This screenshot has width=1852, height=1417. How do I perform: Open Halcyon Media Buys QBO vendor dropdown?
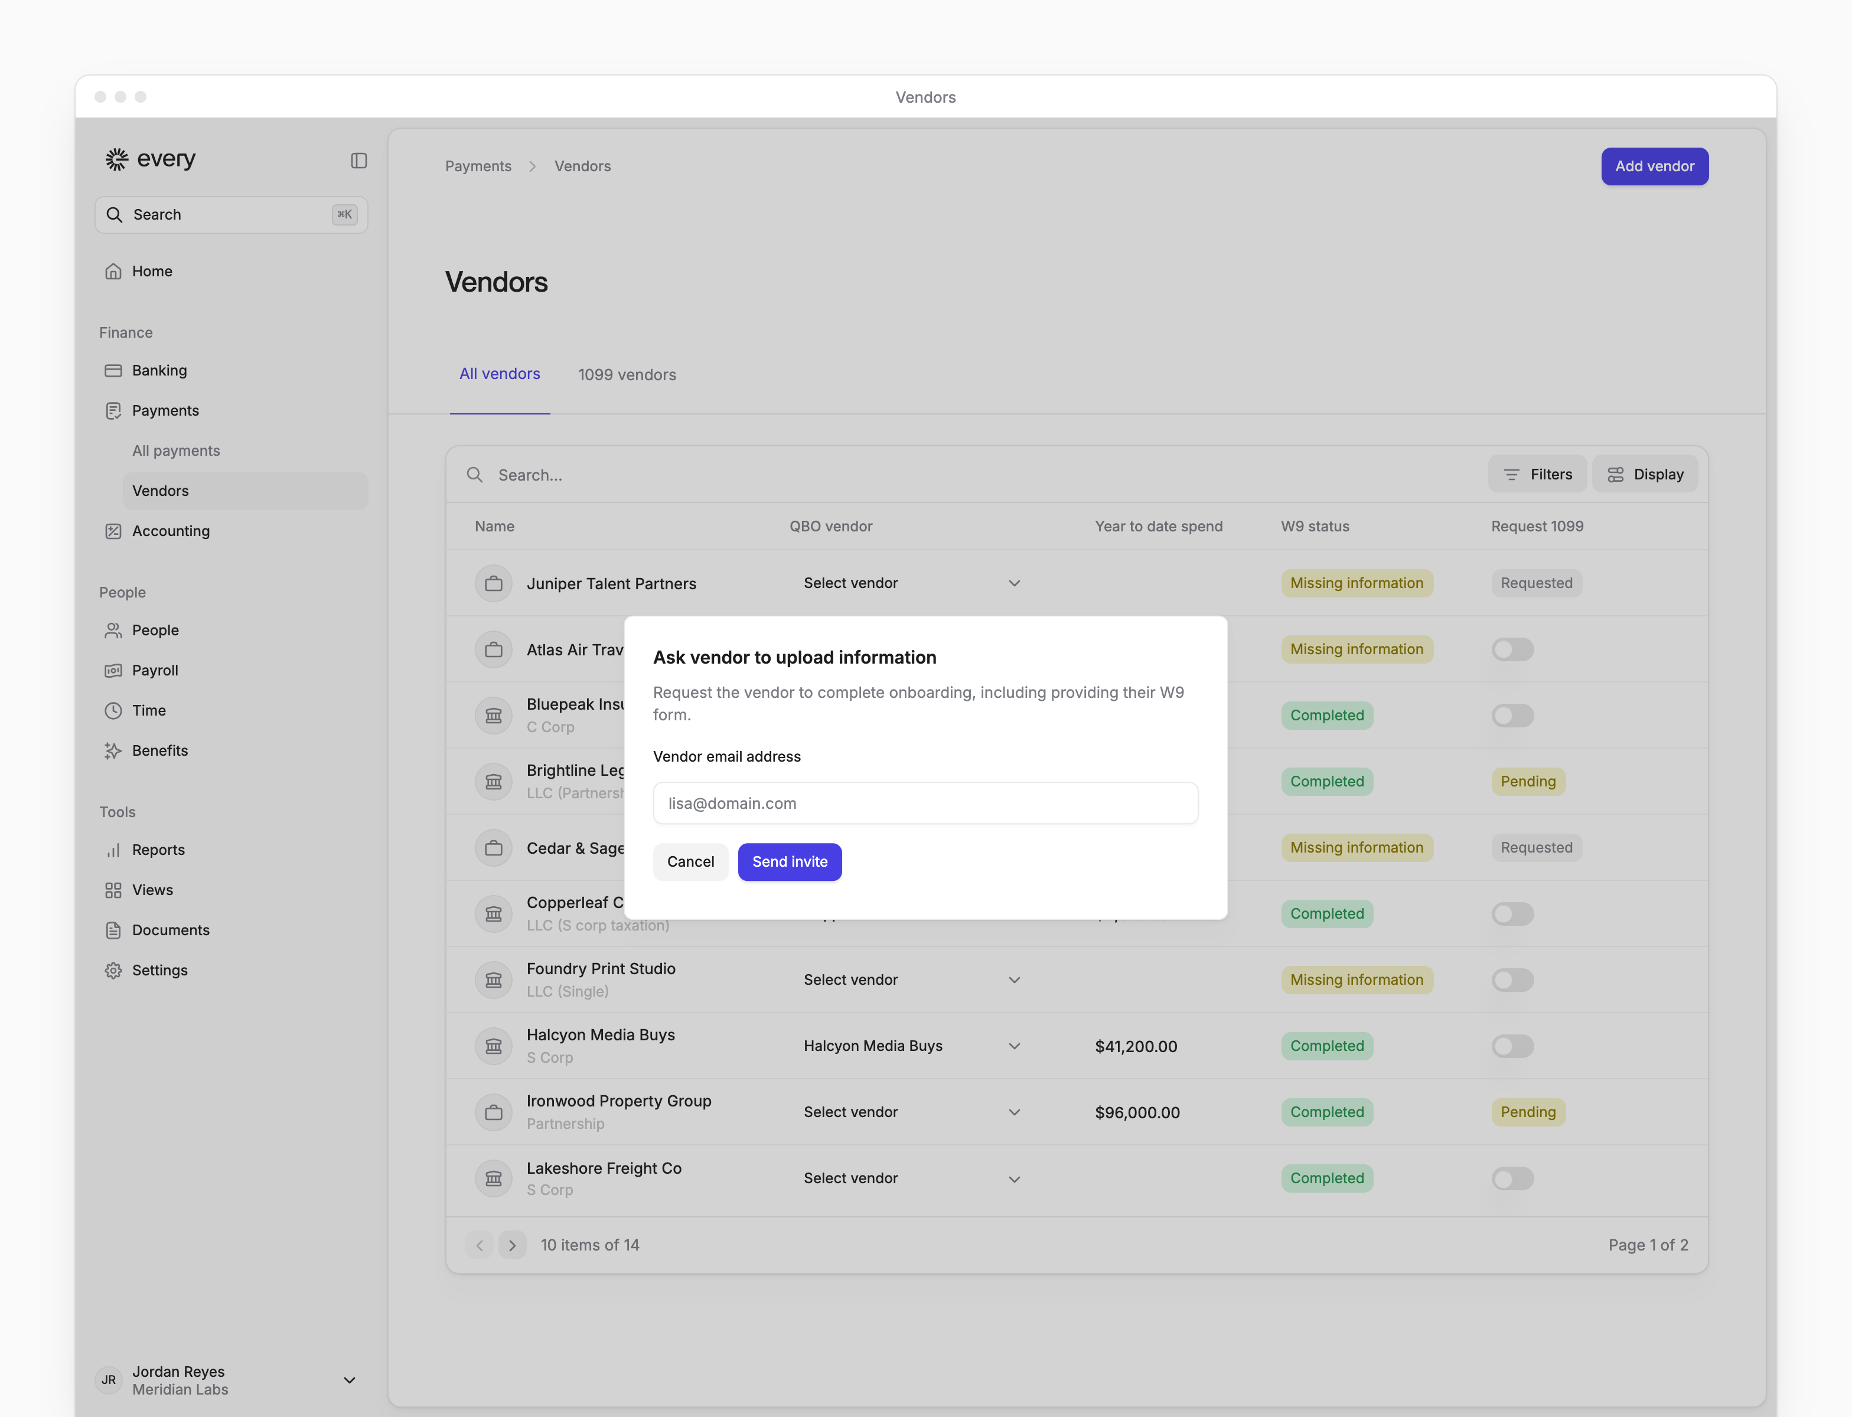point(912,1046)
